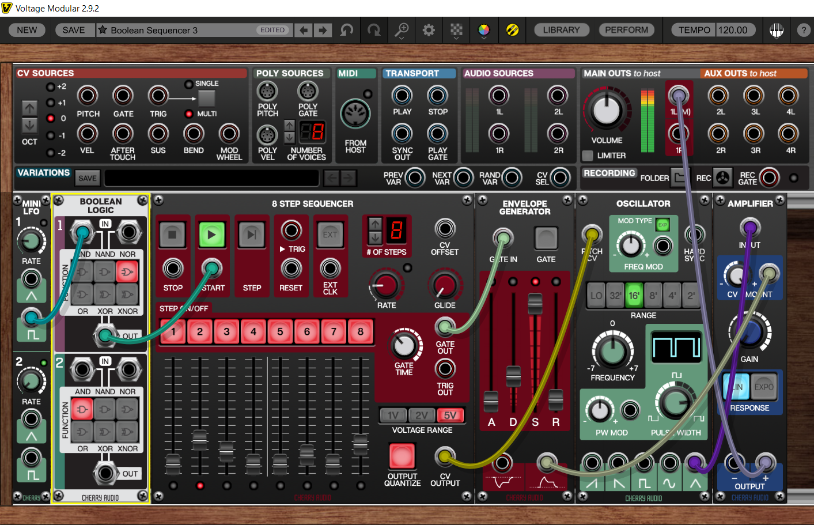The width and height of the screenshot is (814, 525).
Task: Click the tempo value 120.00 field
Action: pos(736,30)
